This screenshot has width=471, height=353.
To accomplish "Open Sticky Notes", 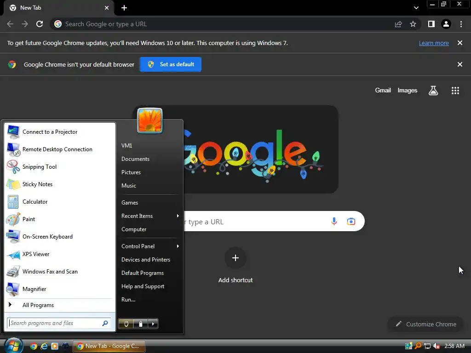I will click(60, 184).
